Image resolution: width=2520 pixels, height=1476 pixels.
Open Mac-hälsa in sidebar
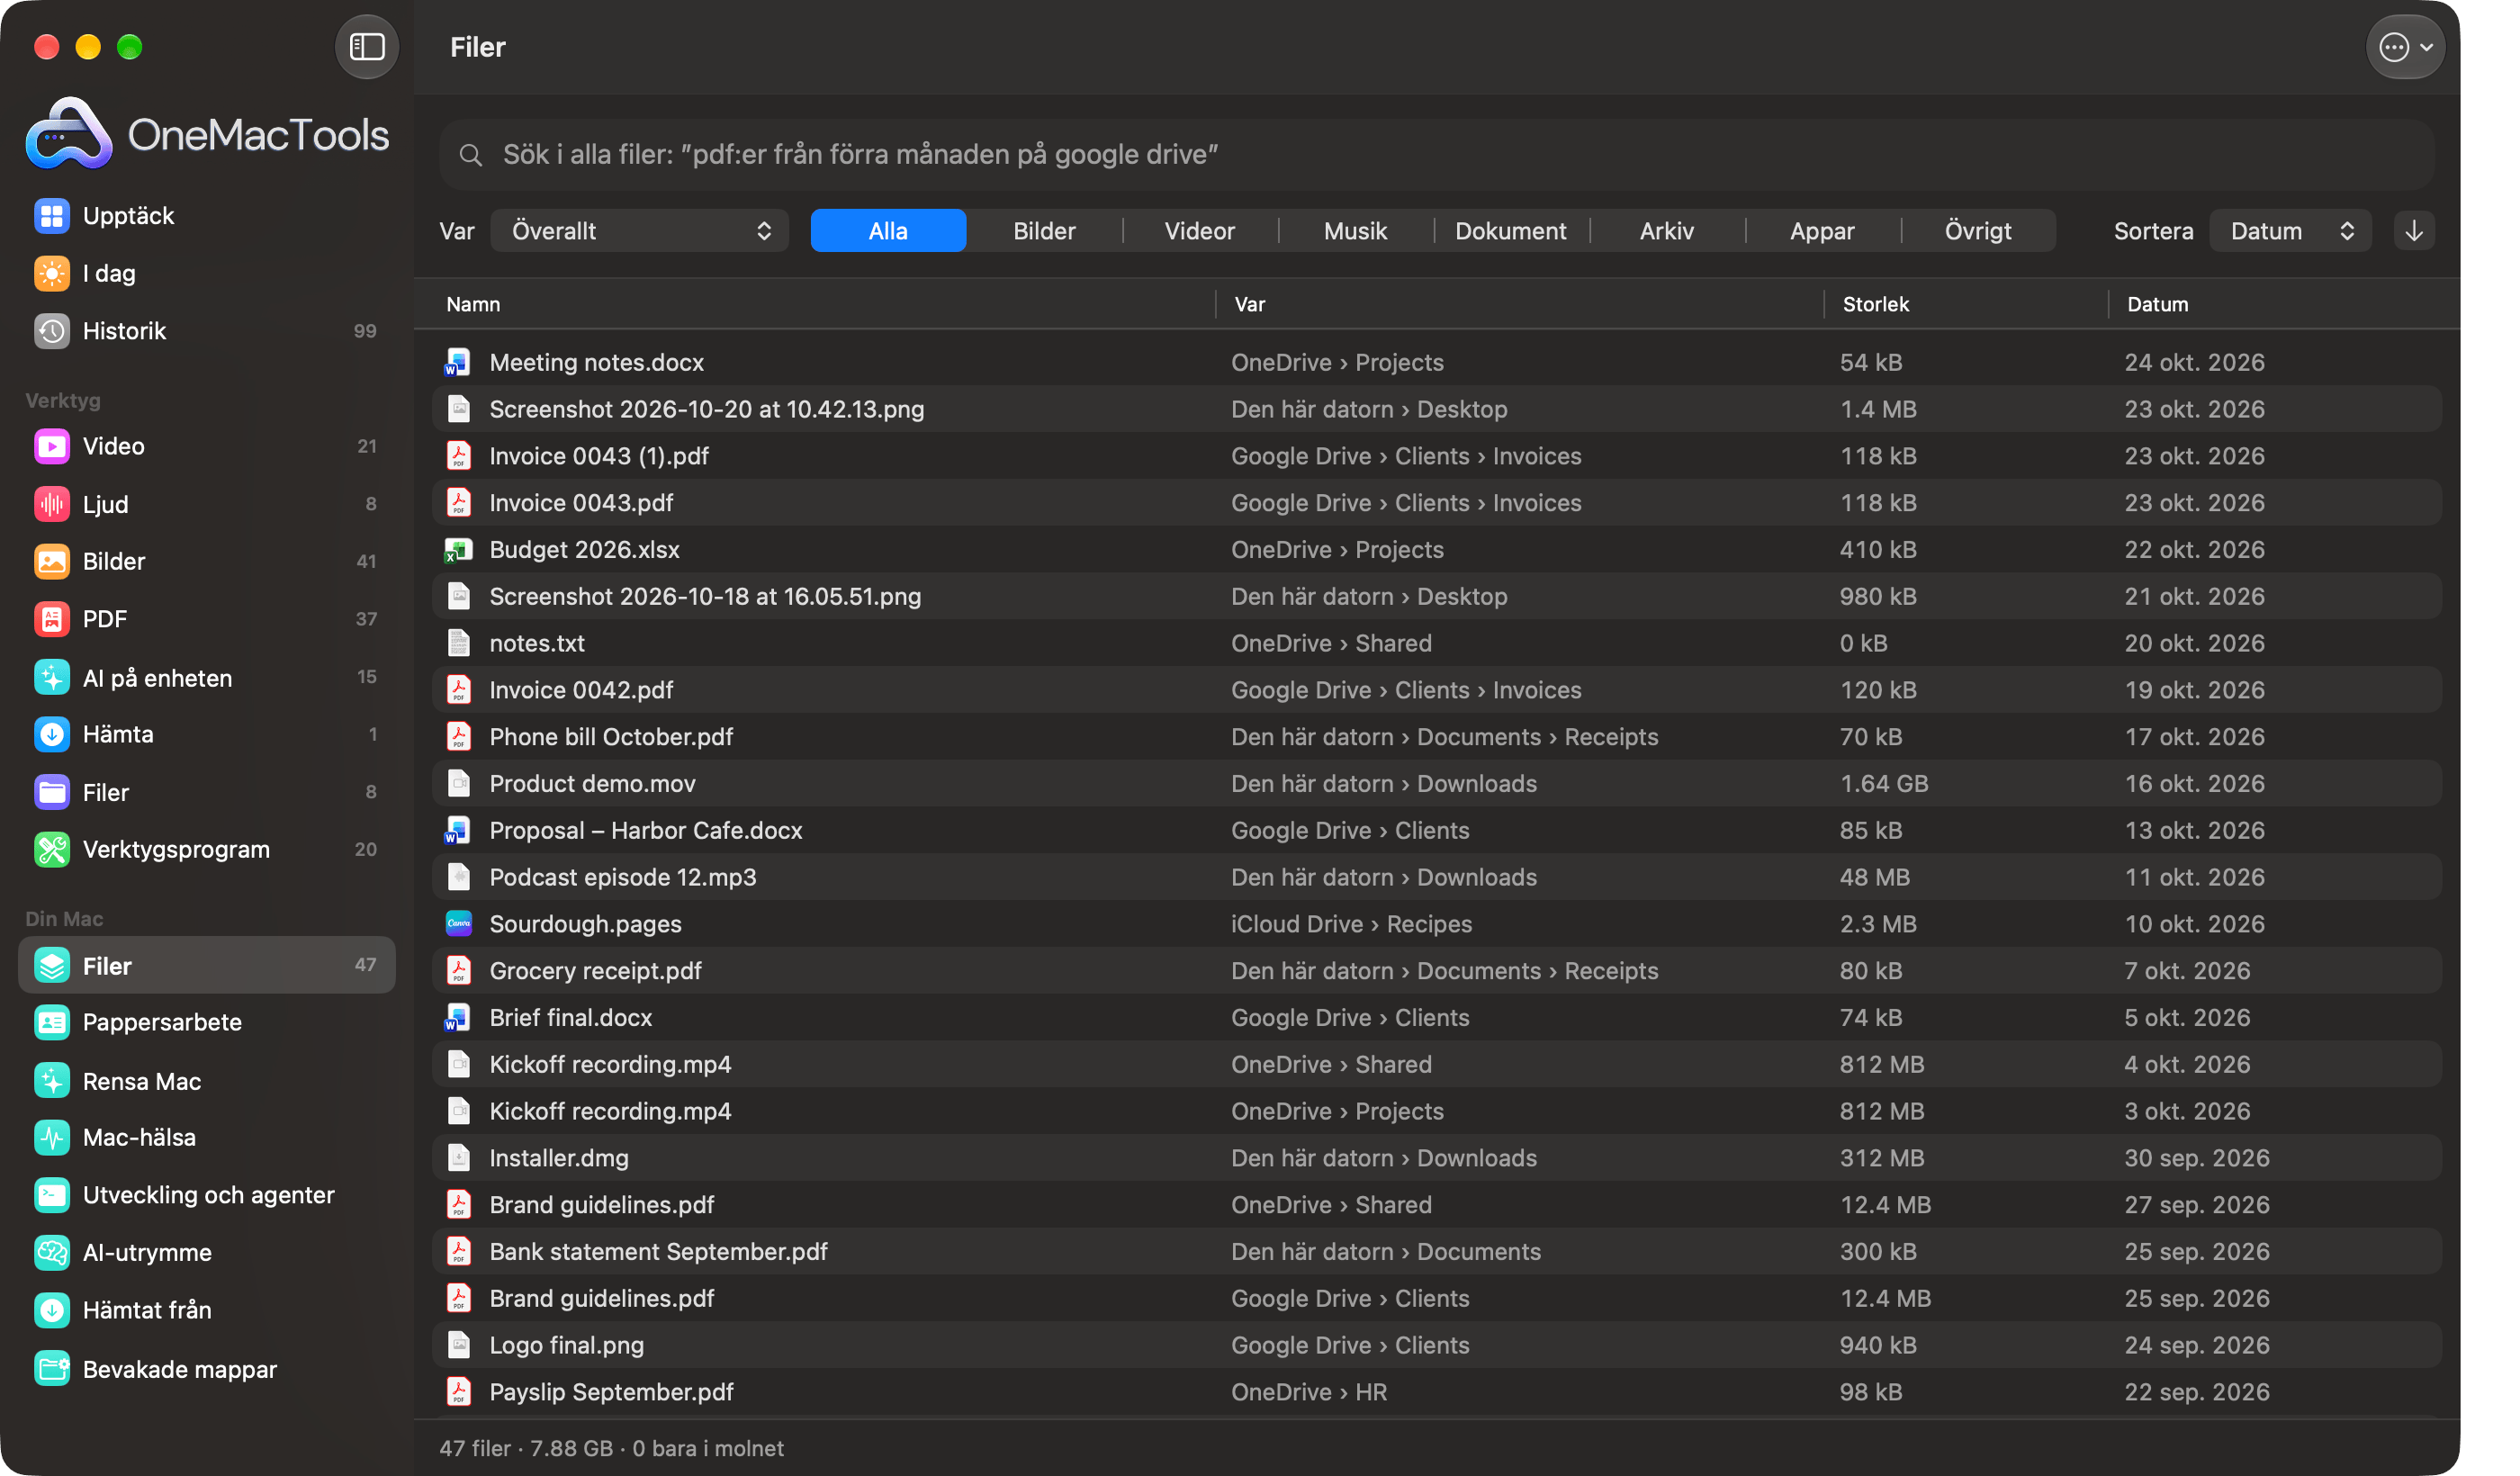coord(206,1137)
